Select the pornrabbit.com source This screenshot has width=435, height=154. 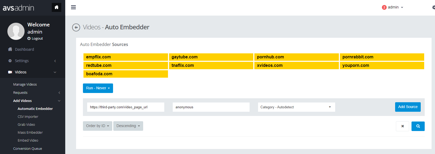click(x=382, y=57)
